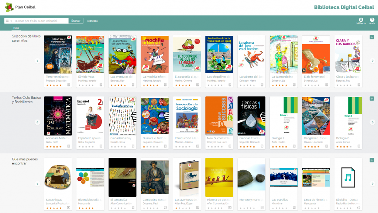This screenshot has height=213, width=378.
Task: Show previous books in Textos Ciclo Básico carousel
Action: click(x=37, y=122)
